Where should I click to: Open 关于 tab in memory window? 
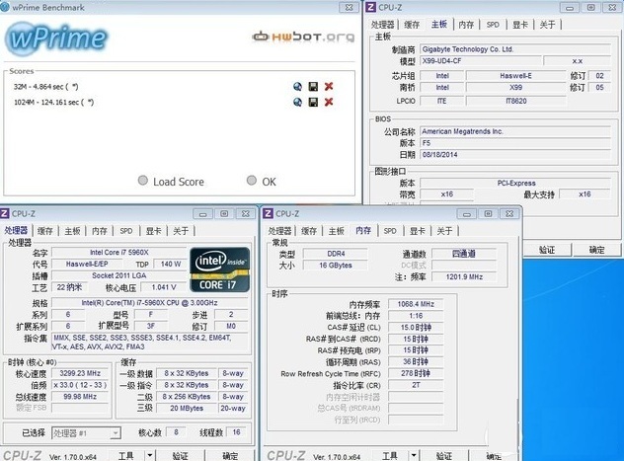445,231
